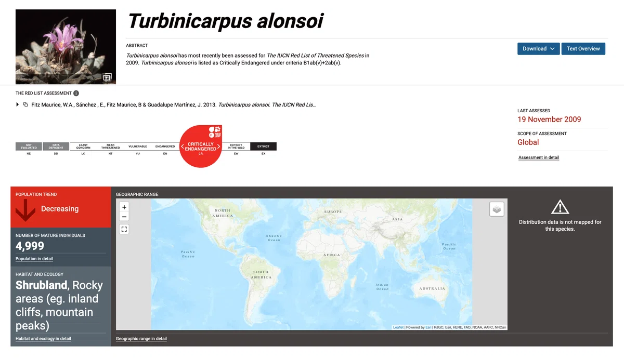This screenshot has height=358, width=624.
Task: Click the distribution data warning triangle icon
Action: [560, 207]
